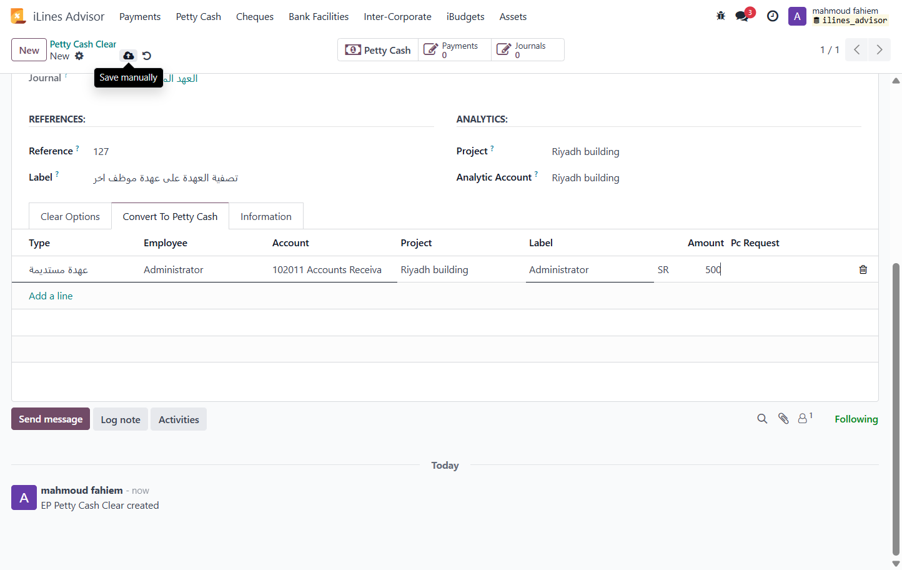902x570 pixels.
Task: Click the Log note button
Action: pyautogui.click(x=121, y=419)
